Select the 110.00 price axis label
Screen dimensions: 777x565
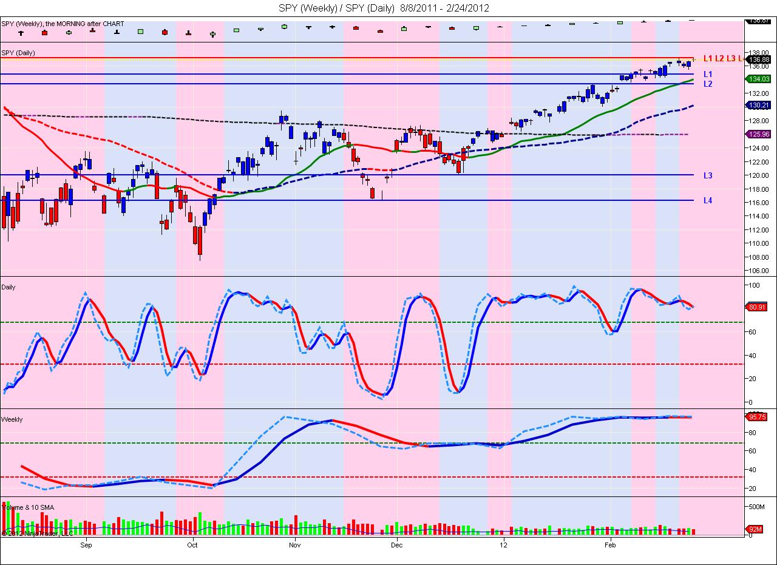(760, 244)
